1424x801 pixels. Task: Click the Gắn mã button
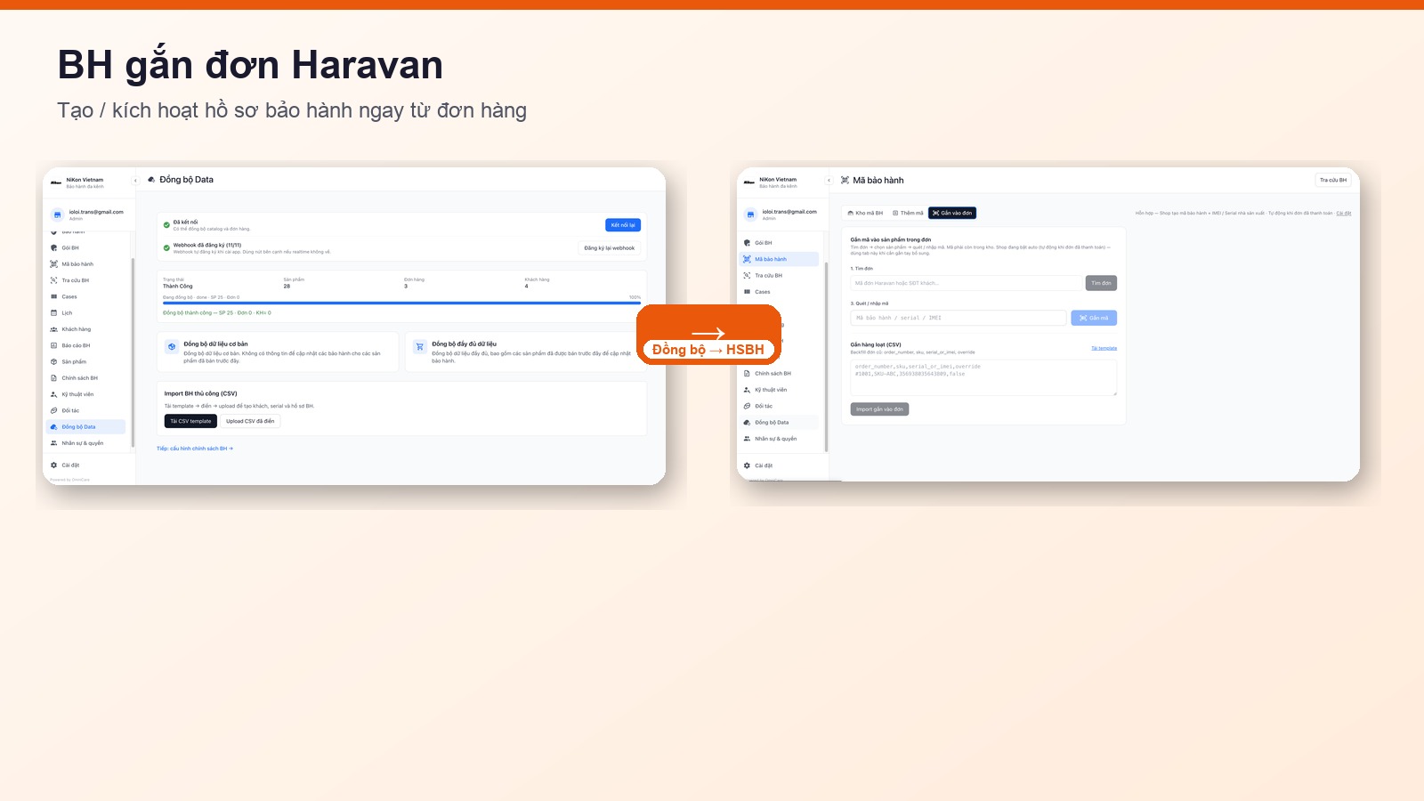[x=1094, y=318]
